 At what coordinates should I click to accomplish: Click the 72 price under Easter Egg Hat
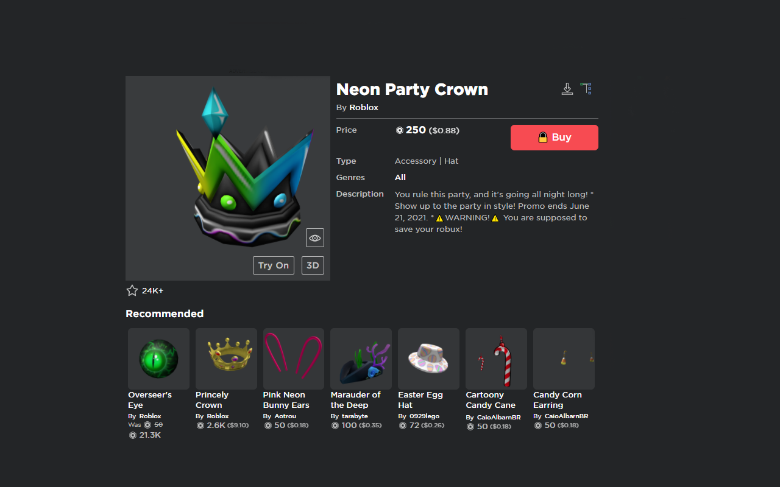point(414,426)
